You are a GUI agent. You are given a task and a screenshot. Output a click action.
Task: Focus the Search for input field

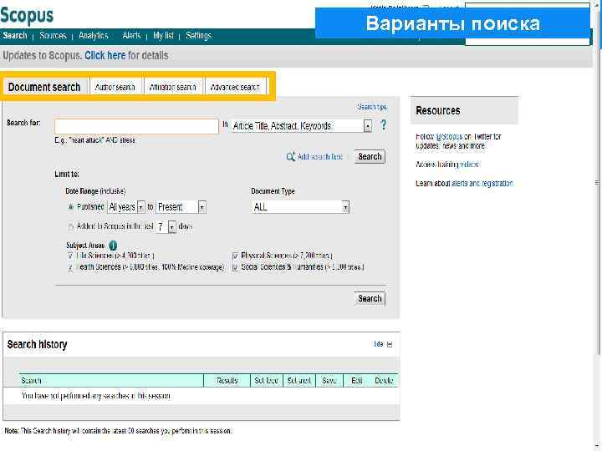(136, 126)
